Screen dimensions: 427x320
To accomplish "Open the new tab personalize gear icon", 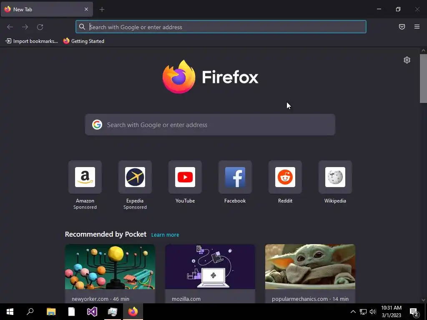I will click(407, 60).
